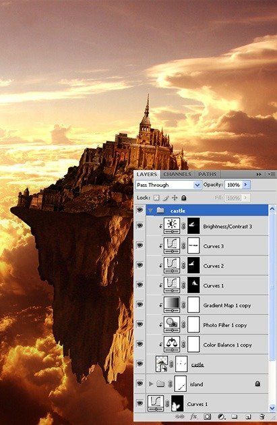Click the island group name
This screenshot has width=277, height=425.
coord(196,385)
